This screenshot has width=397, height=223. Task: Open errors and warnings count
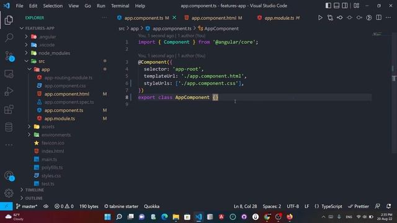[x=64, y=206]
